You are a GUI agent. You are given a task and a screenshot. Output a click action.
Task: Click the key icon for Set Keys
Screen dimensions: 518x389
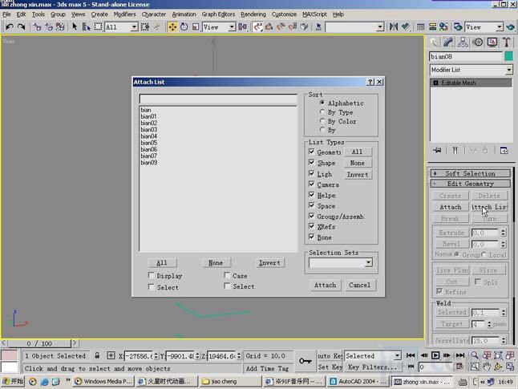tap(306, 361)
